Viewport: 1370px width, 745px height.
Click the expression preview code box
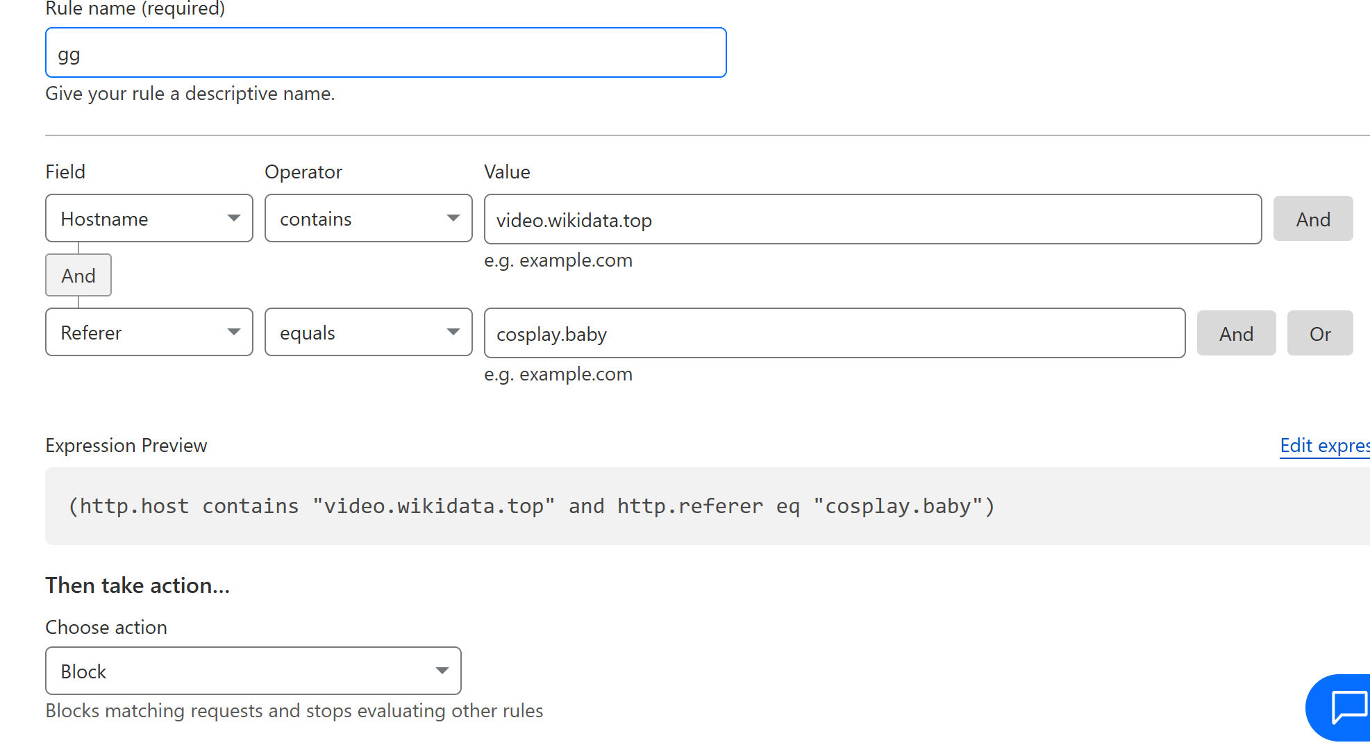tap(694, 506)
